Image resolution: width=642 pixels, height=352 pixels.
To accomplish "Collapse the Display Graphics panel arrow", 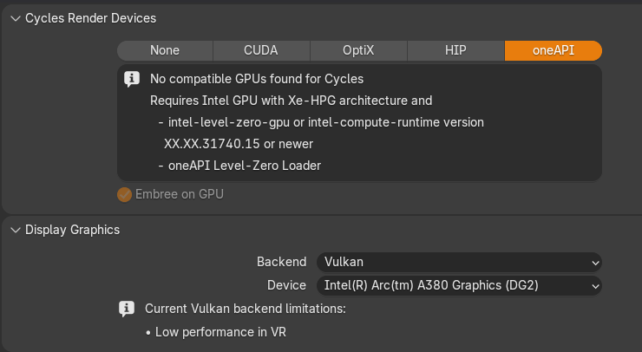I will point(15,230).
